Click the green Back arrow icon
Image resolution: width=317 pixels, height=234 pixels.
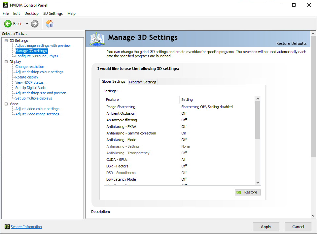tap(8, 24)
